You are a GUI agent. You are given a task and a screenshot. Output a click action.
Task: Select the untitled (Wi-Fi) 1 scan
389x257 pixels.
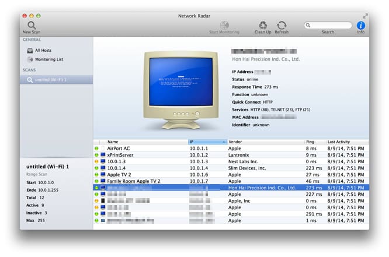50,79
